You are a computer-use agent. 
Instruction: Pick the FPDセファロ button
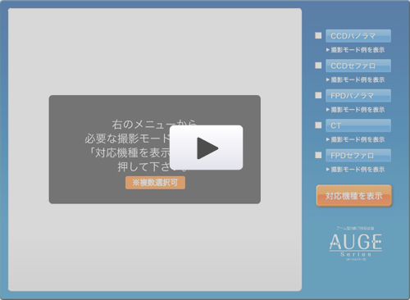point(358,156)
